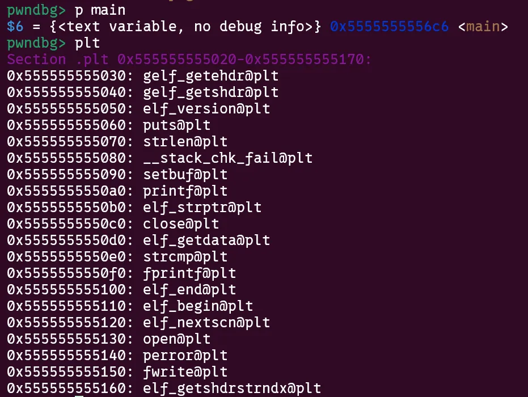Select the gelf_getehdr@plt entry
This screenshot has width=528, height=397.
211,76
